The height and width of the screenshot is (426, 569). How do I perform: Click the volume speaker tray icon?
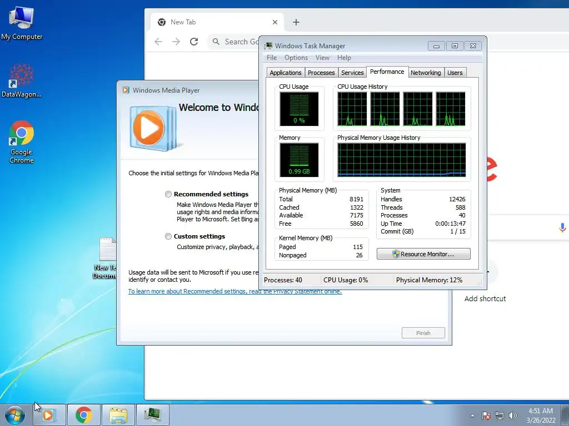click(x=513, y=415)
